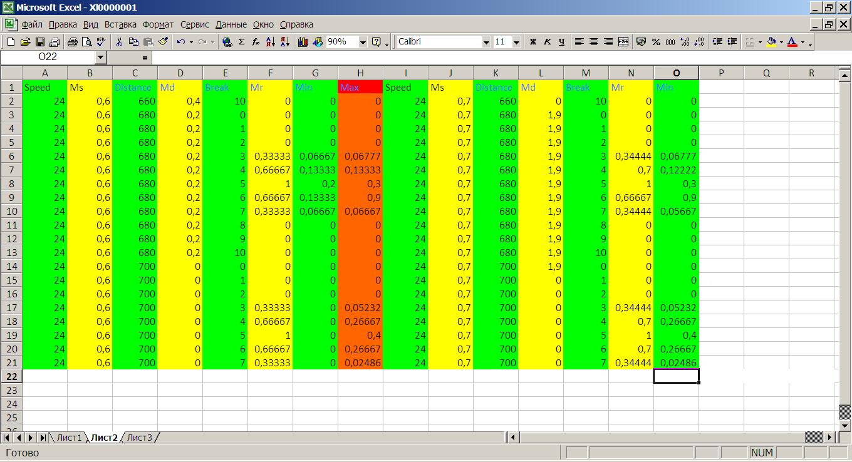852x462 pixels.
Task: Open the Формат menu
Action: (158, 24)
